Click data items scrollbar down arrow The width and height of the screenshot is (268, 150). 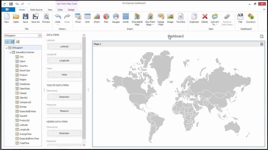pos(84,145)
